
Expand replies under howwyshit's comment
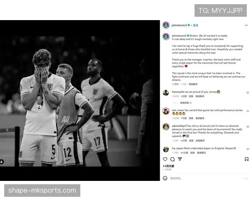(186, 103)
